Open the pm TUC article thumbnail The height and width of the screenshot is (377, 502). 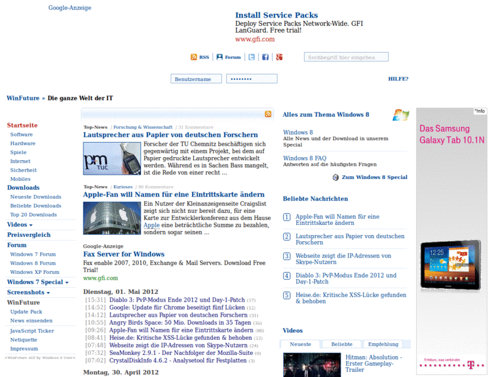pyautogui.click(x=112, y=159)
